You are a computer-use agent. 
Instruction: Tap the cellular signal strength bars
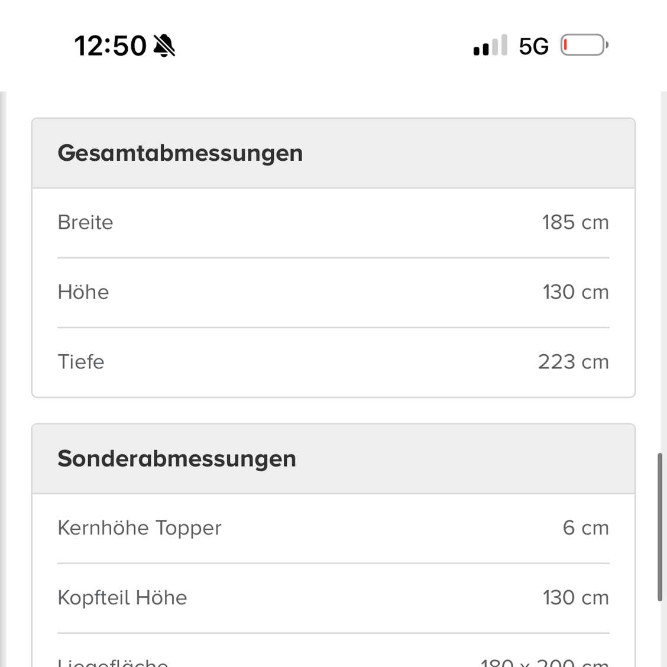tap(490, 45)
